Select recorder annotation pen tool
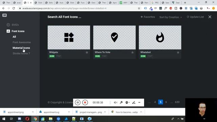The image size is (217, 122). tap(134, 102)
